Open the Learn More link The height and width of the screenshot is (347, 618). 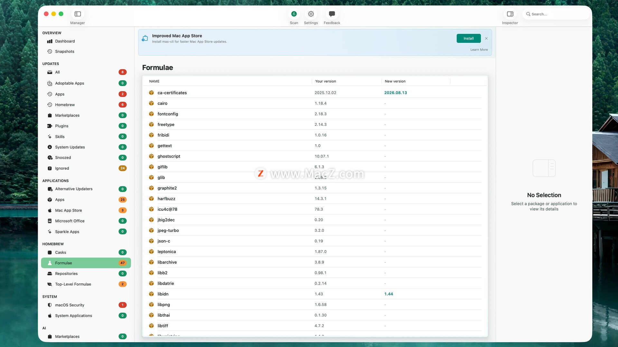pyautogui.click(x=479, y=50)
